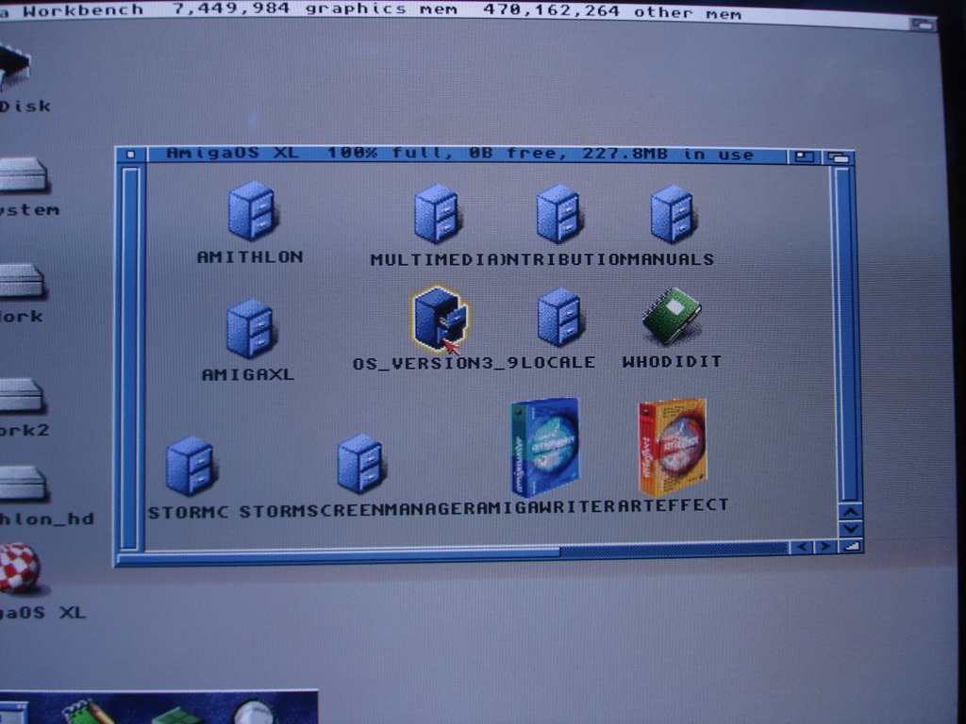Open the STORMSCREENMANAGER drawer icon
The width and height of the screenshot is (966, 724).
361,463
